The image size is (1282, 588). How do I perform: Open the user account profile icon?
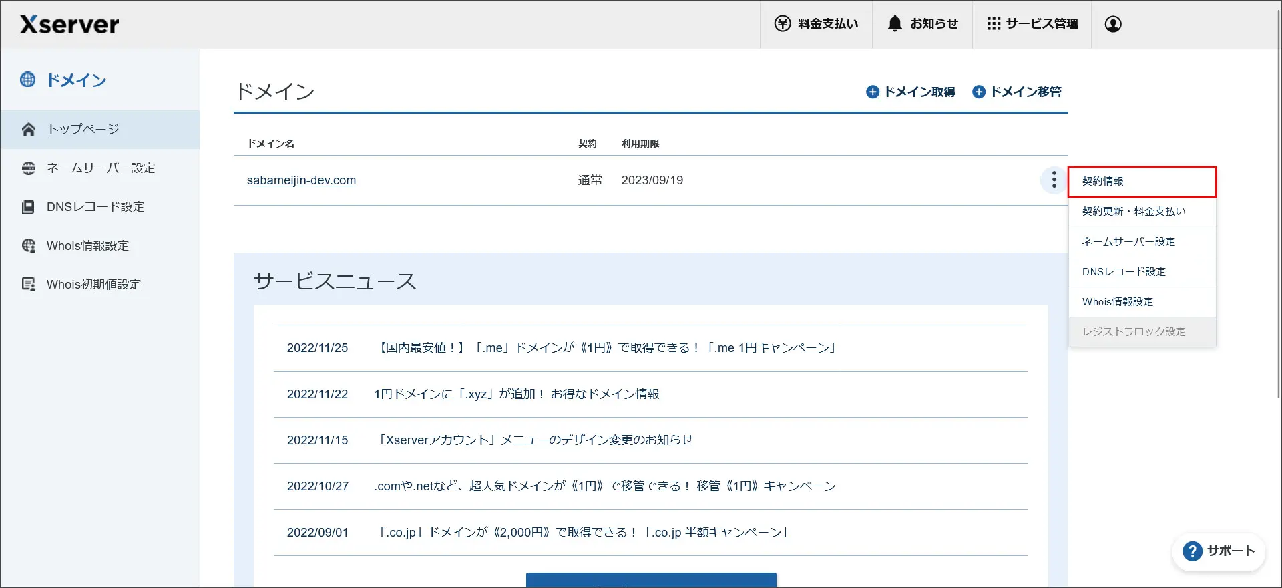pos(1113,24)
